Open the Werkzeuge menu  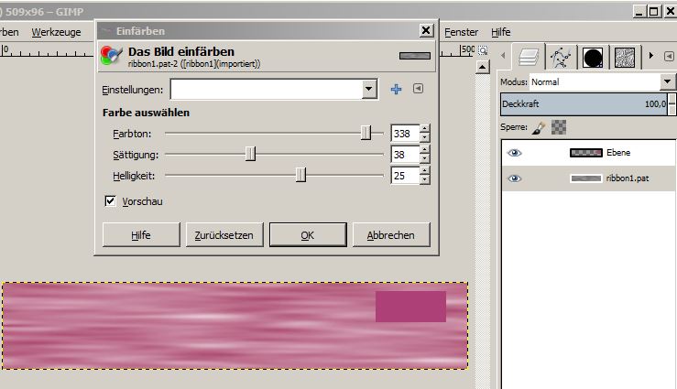pyautogui.click(x=56, y=32)
